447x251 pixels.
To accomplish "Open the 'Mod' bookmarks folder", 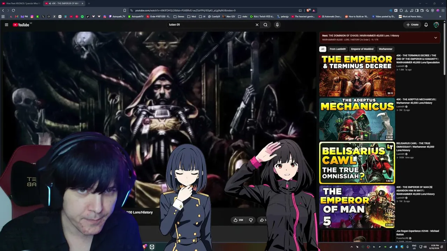I will click(x=192, y=16).
